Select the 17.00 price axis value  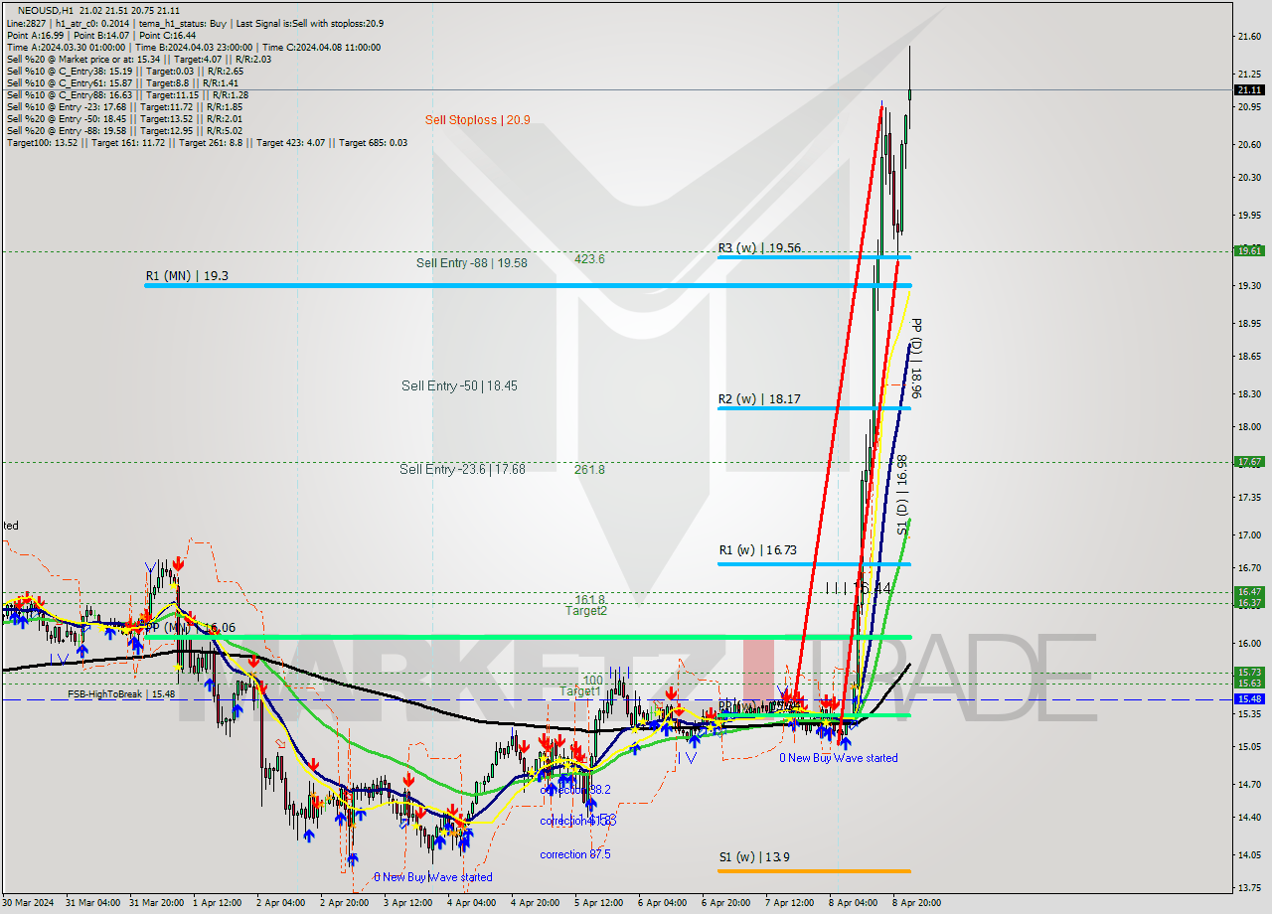[x=1249, y=535]
